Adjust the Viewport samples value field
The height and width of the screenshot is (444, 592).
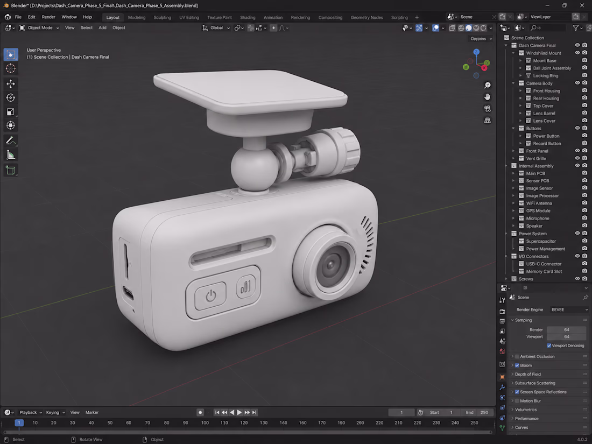(566, 337)
